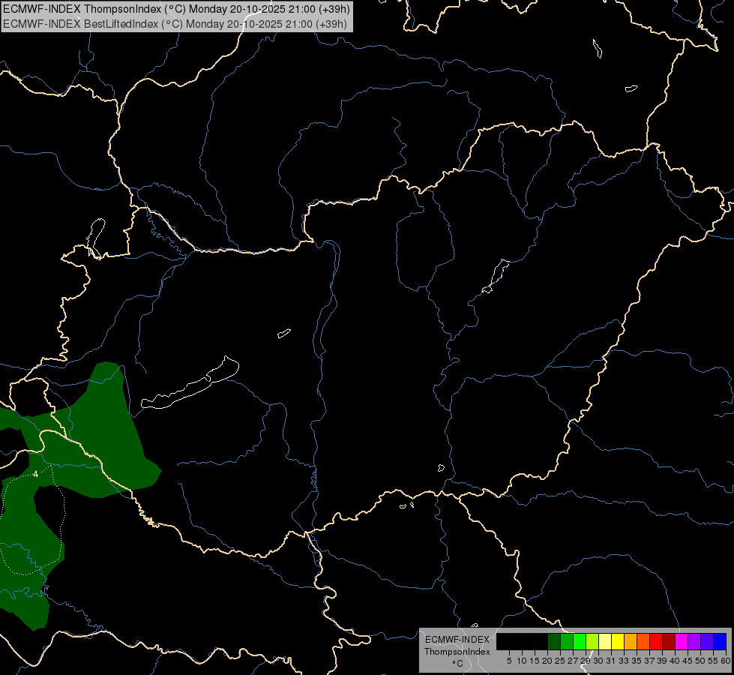Select the lime 29–30 legend swatch

pyautogui.click(x=592, y=641)
